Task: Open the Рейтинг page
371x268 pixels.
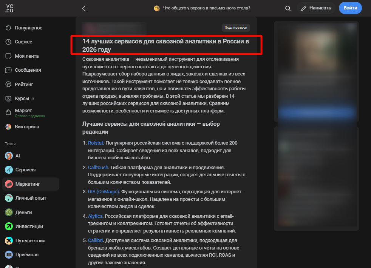Action: point(24,85)
